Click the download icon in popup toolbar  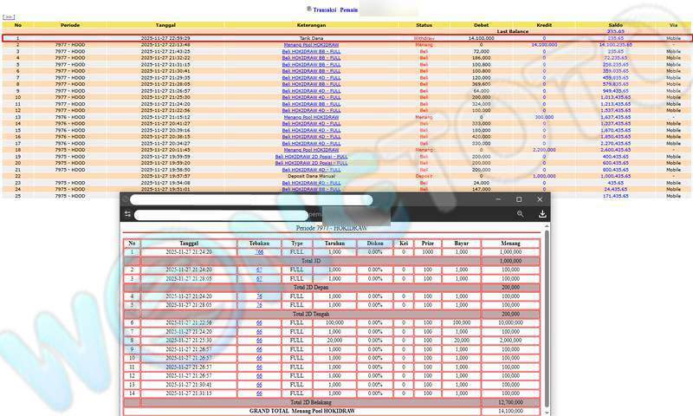542,214
